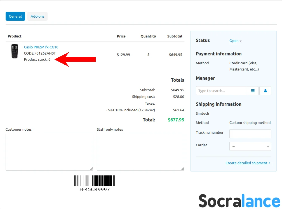Image resolution: width=282 pixels, height=209 pixels.
Task: Click the Customer notes resize handle
Action: coord(91,169)
